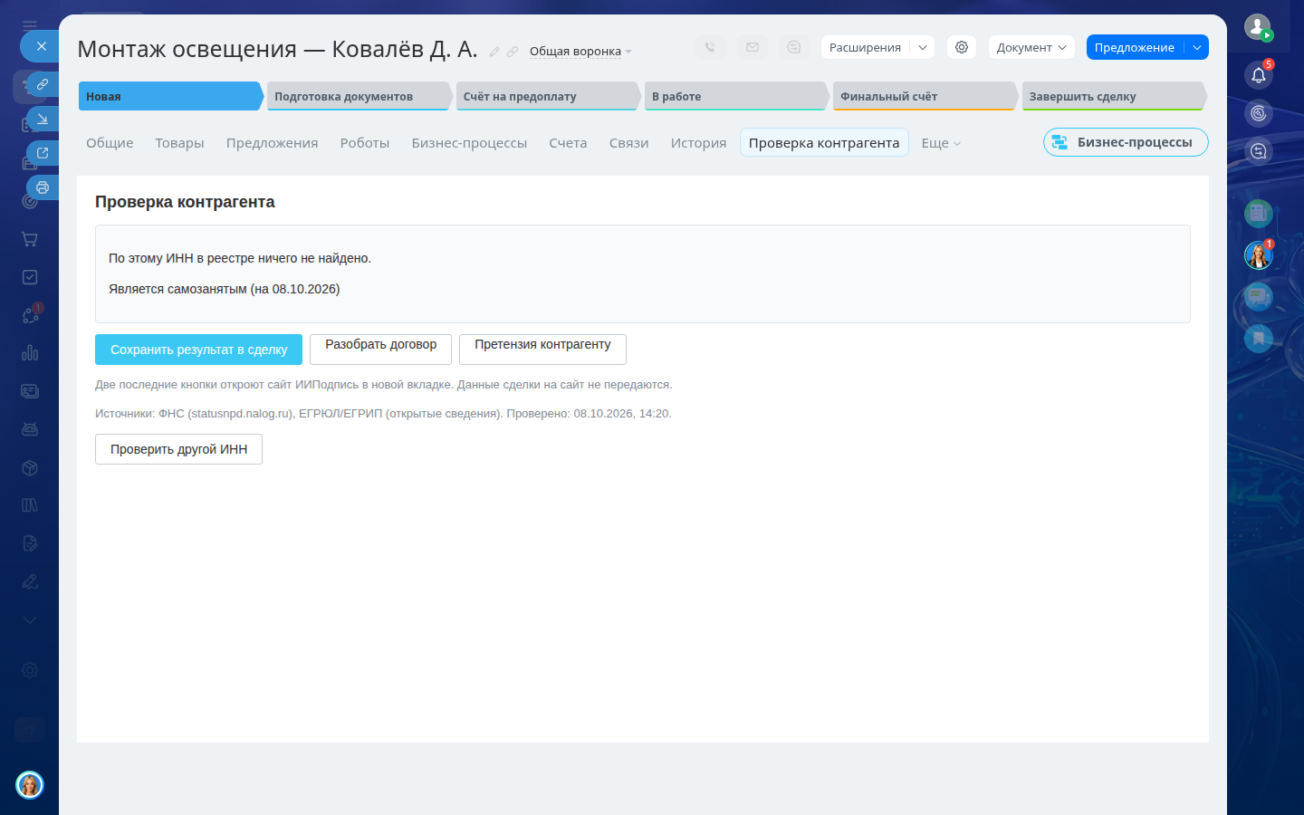This screenshot has width=1304, height=815.
Task: Expand the Расширения dropdown arrow
Action: point(923,47)
